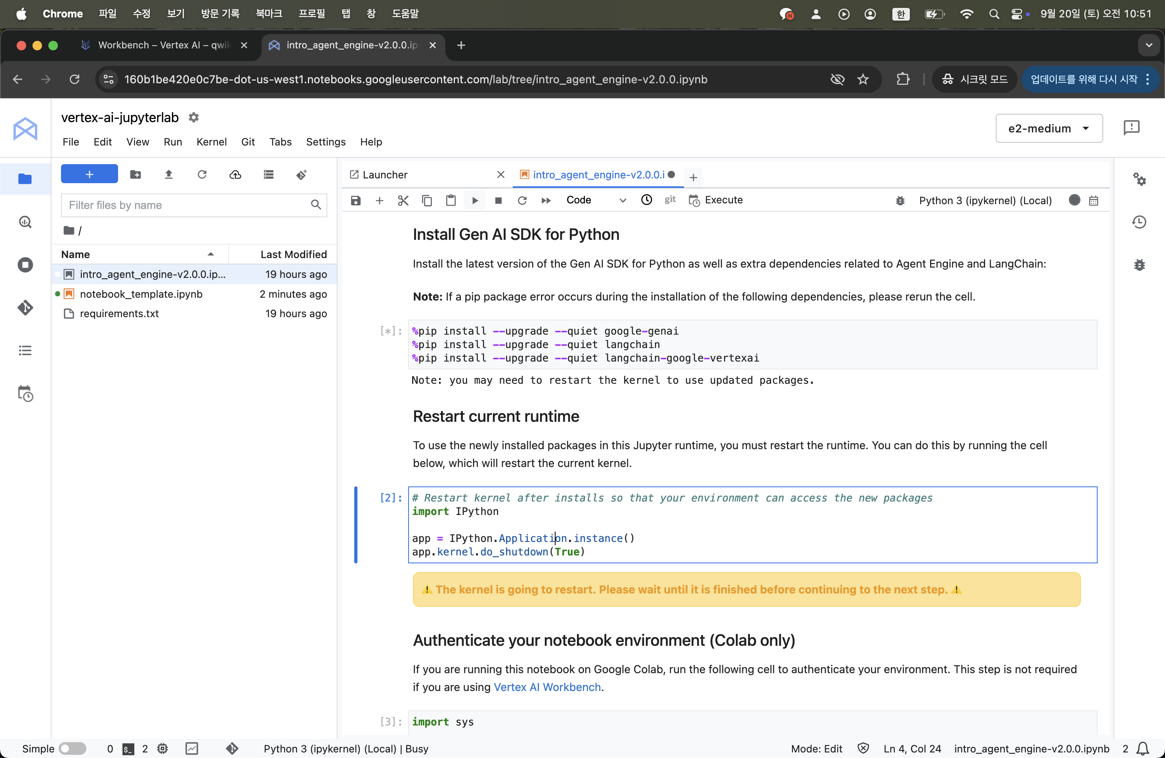Expand the e2-medium machine type dropdown
Screen dimensions: 1165x758
(x=1048, y=128)
